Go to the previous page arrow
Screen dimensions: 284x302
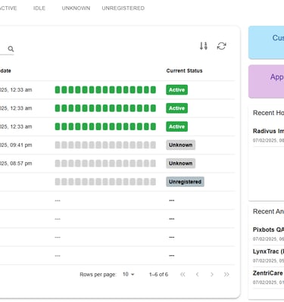tap(197, 275)
